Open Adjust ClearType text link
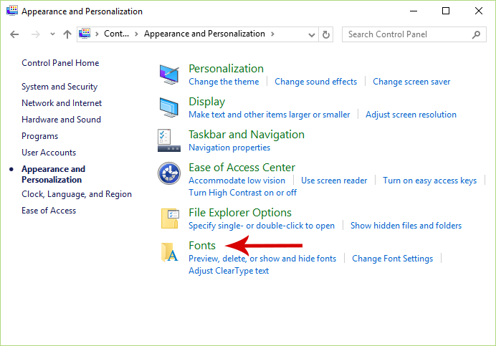Viewport: 496px width, 346px height. point(229,271)
